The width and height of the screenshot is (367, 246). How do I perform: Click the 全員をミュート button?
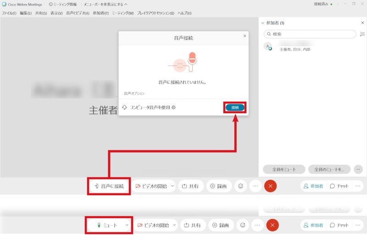pos(284,169)
